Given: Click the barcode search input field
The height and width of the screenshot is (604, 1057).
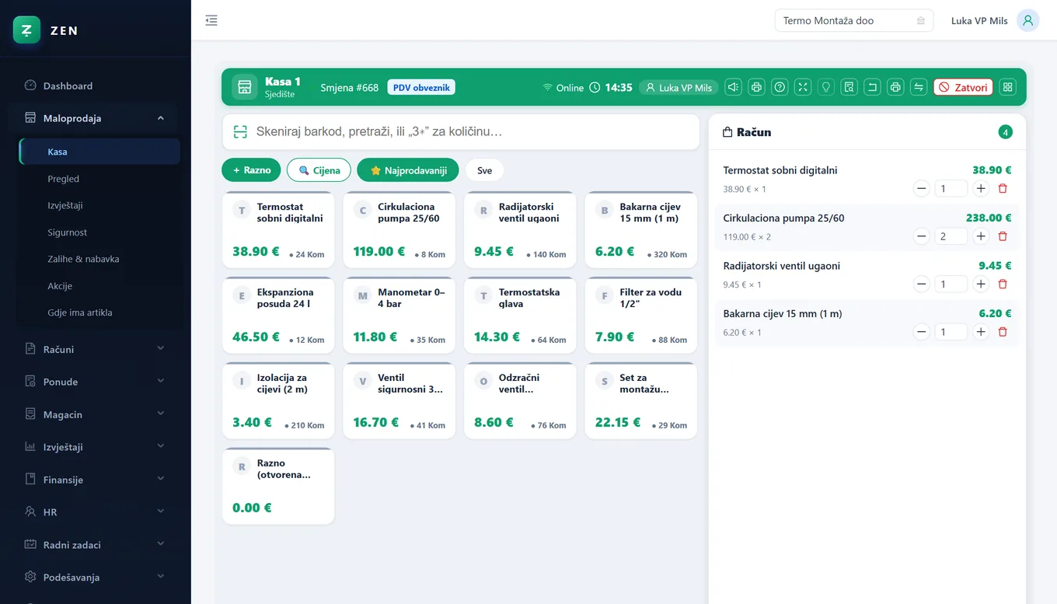Looking at the screenshot, I should click(461, 132).
